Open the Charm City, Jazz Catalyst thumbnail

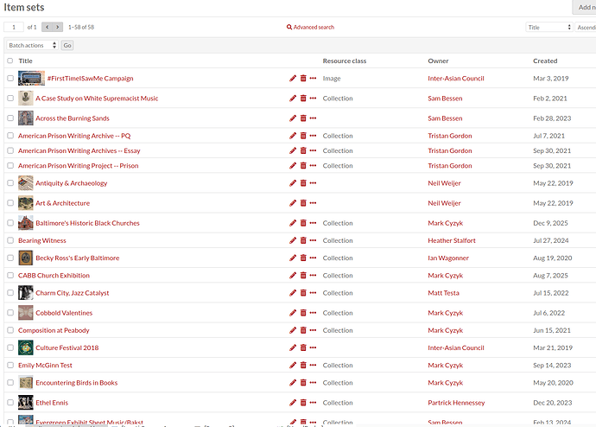(25, 293)
